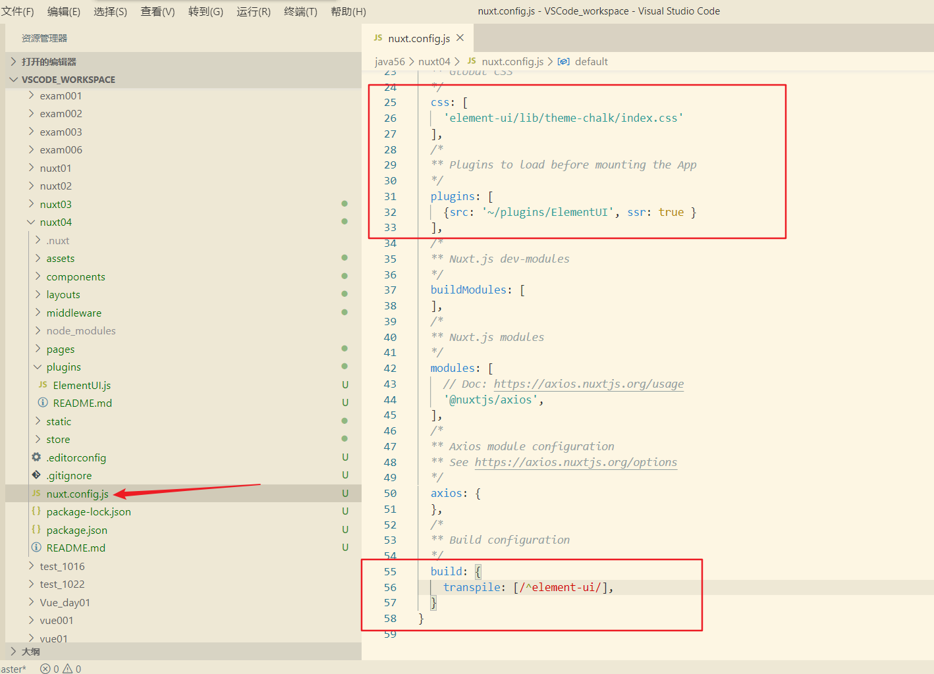Image resolution: width=934 pixels, height=674 pixels.
Task: Click the default breadcrumb symbol
Action: [x=591, y=61]
